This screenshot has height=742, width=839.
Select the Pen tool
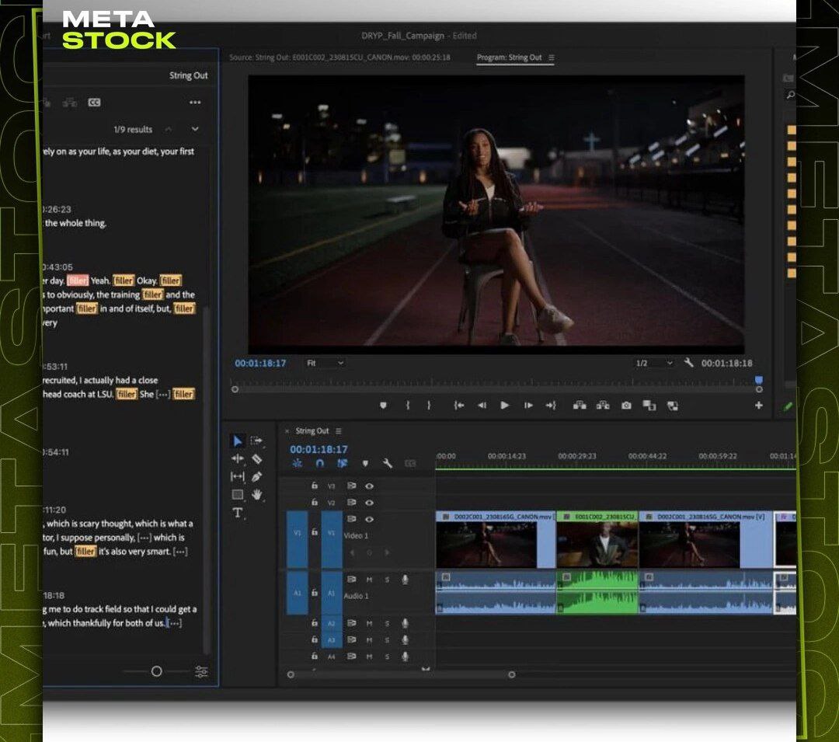257,476
